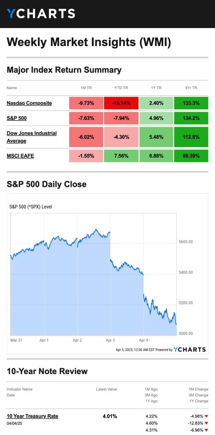Screen dimensions: 215x435
Task: Click MSCI EAFE YTD 7.56% cell
Action: point(121,156)
